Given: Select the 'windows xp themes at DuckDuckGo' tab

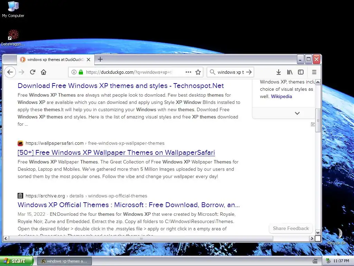Looking at the screenshot, I should point(56,60).
